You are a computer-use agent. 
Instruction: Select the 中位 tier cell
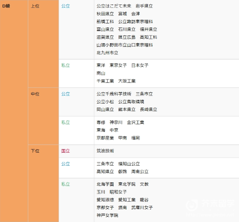[43, 116]
